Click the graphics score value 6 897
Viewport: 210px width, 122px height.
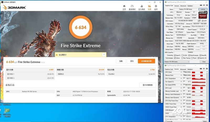tap(51, 70)
